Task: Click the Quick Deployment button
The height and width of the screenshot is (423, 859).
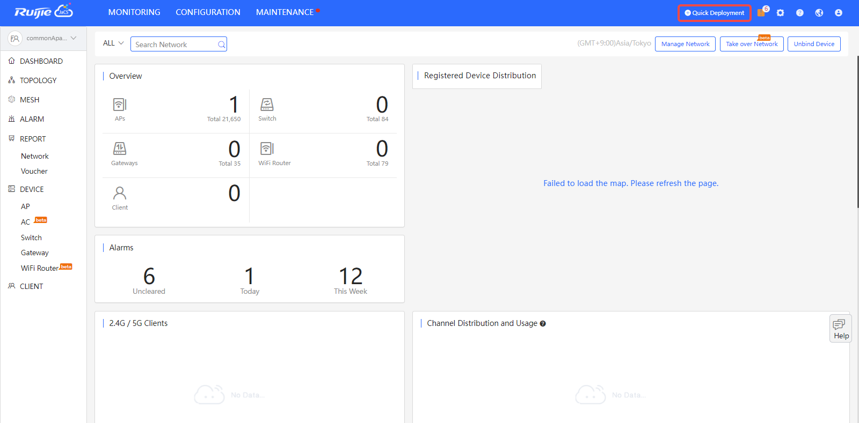Action: pyautogui.click(x=714, y=13)
